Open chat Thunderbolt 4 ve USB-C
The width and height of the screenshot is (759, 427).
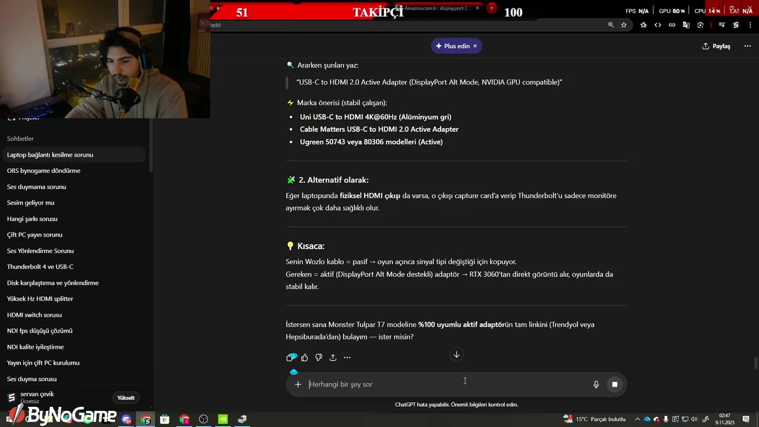tap(74, 267)
